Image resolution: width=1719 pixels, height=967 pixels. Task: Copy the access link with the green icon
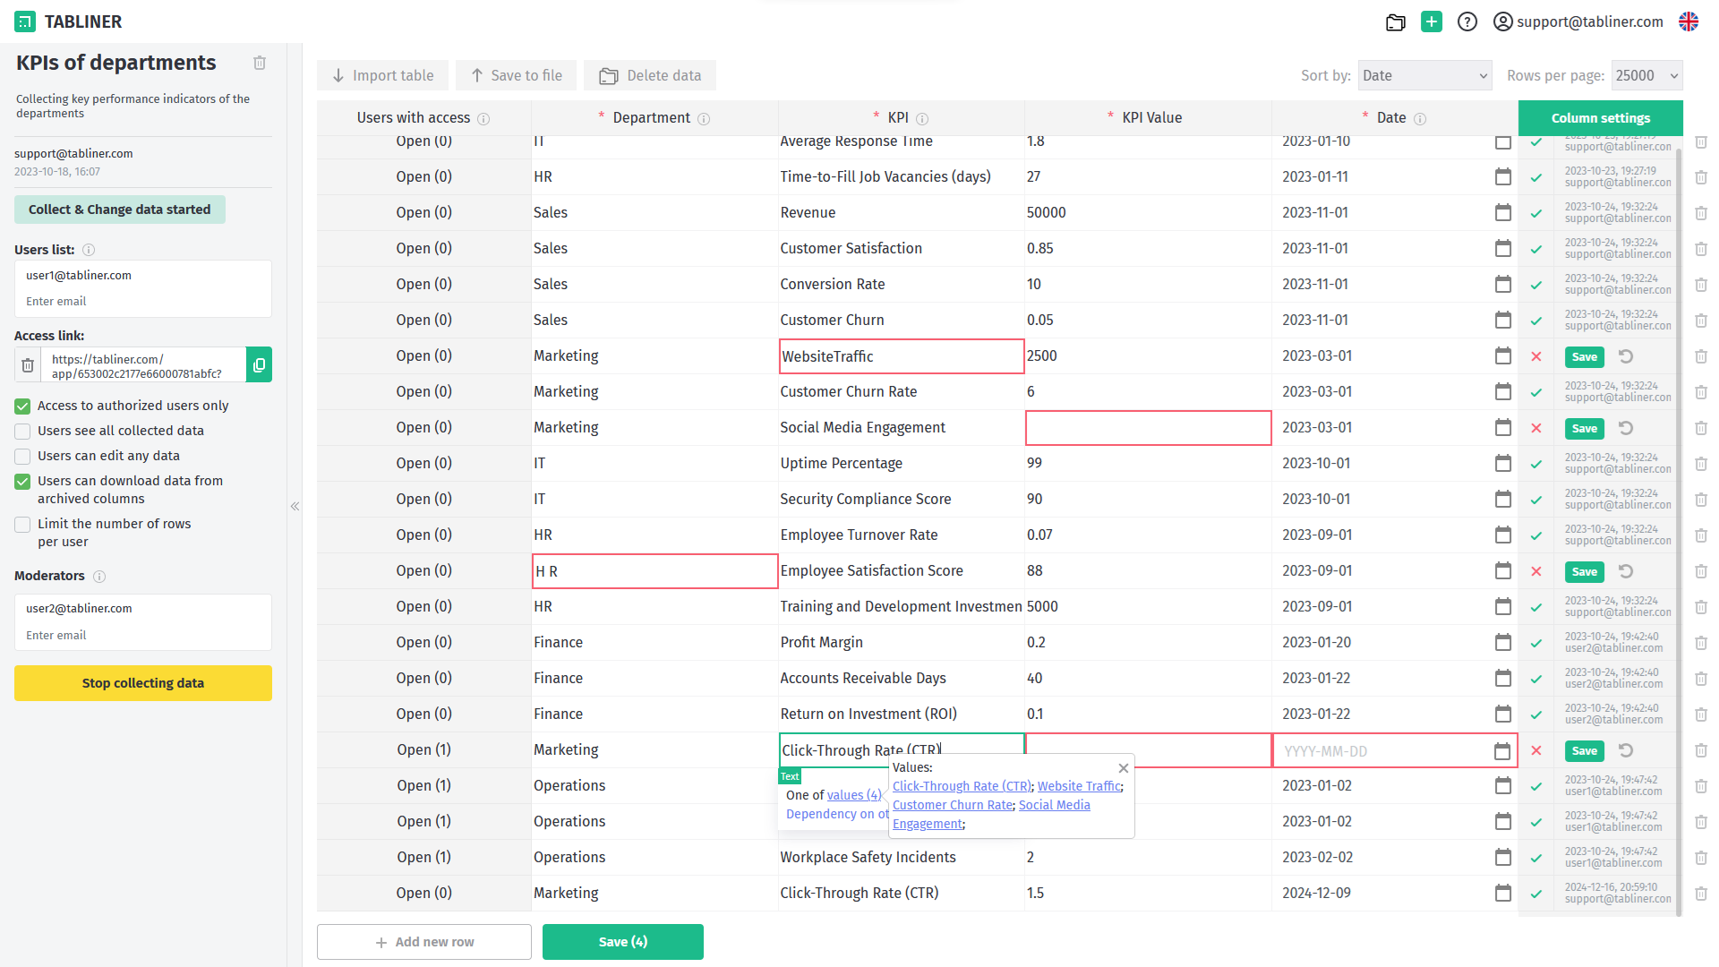pos(259,365)
